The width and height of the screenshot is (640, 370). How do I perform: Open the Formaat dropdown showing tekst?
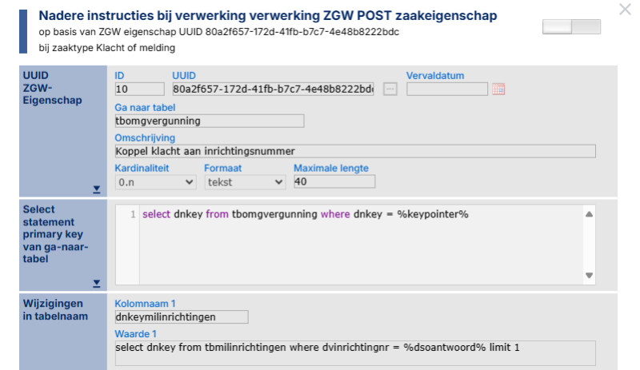coord(245,182)
